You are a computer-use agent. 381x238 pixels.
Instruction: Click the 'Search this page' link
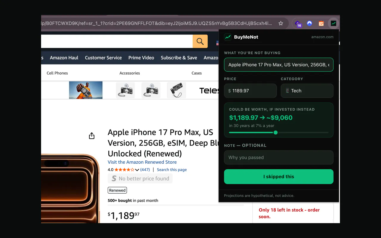pyautogui.click(x=172, y=170)
